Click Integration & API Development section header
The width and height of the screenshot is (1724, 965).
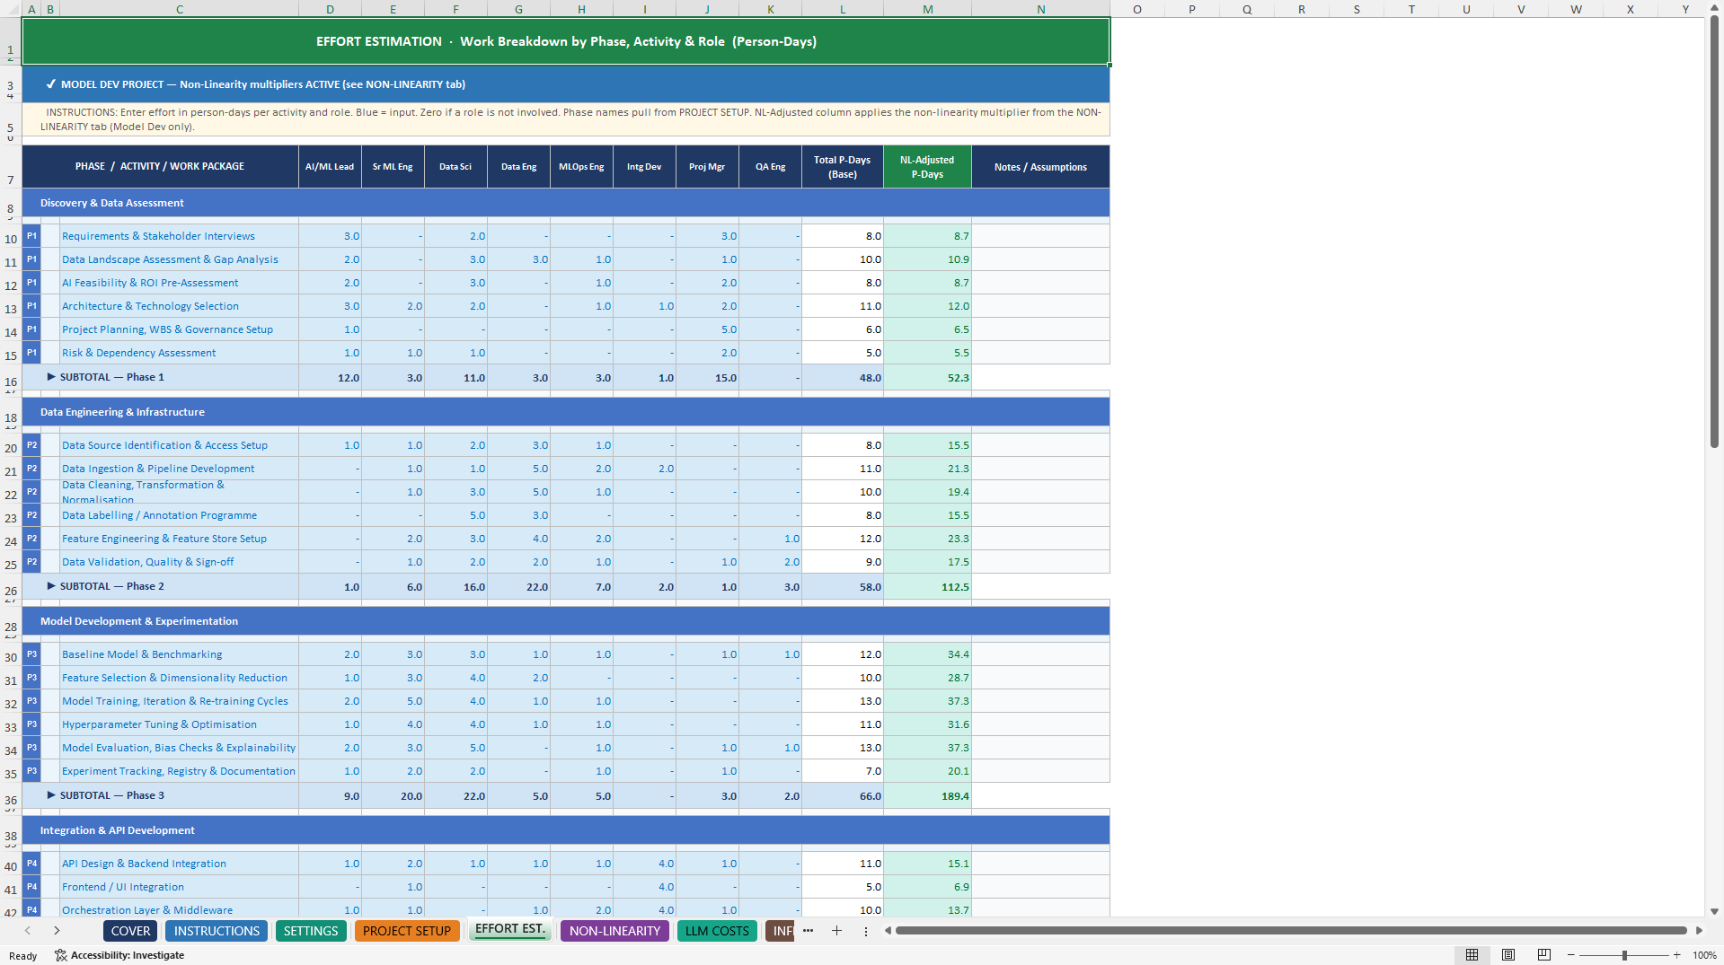coord(566,830)
